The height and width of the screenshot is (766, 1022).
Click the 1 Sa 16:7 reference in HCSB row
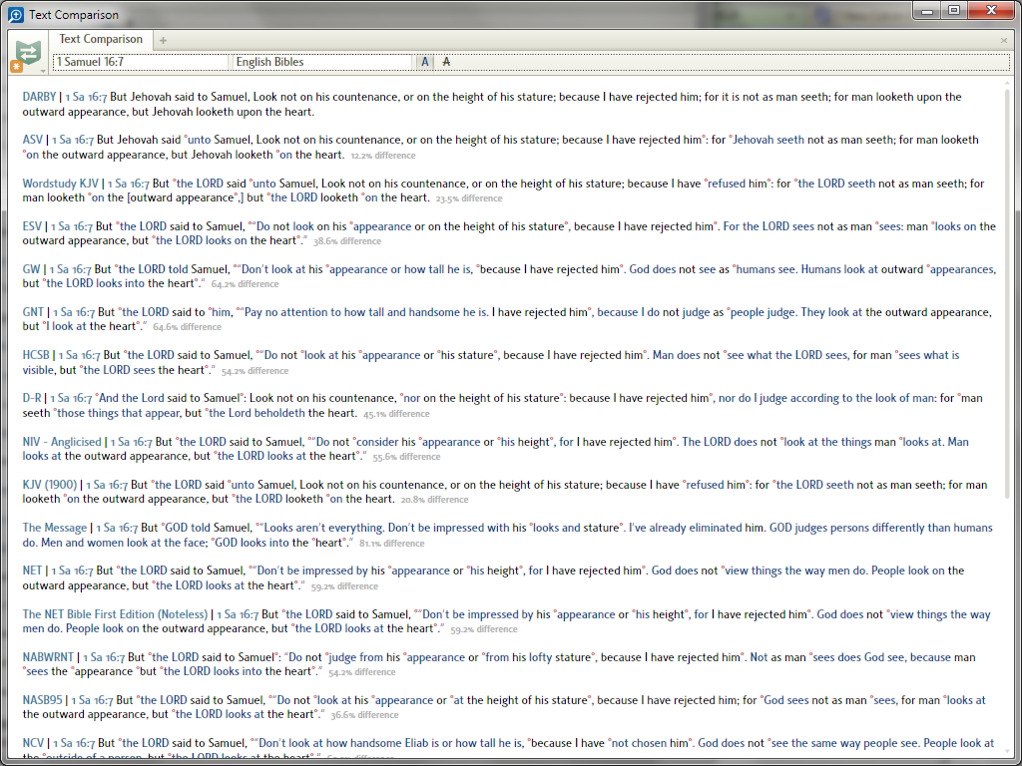point(80,356)
